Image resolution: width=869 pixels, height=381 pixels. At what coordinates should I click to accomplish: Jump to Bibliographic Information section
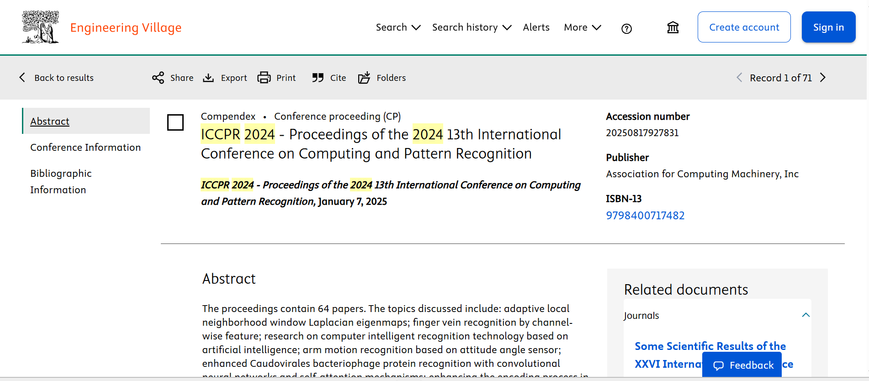click(x=61, y=181)
